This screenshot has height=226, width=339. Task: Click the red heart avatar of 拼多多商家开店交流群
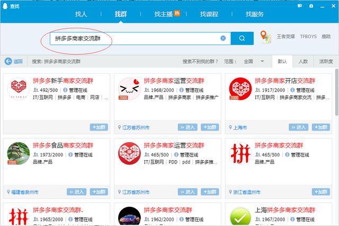(x=240, y=89)
